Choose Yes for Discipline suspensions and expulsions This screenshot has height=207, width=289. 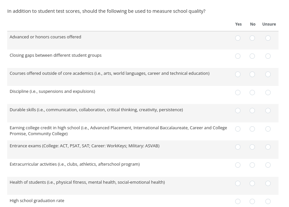coord(238,93)
